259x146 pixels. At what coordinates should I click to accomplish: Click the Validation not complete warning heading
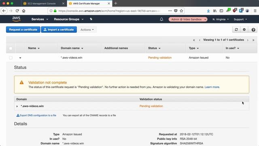click(x=48, y=82)
